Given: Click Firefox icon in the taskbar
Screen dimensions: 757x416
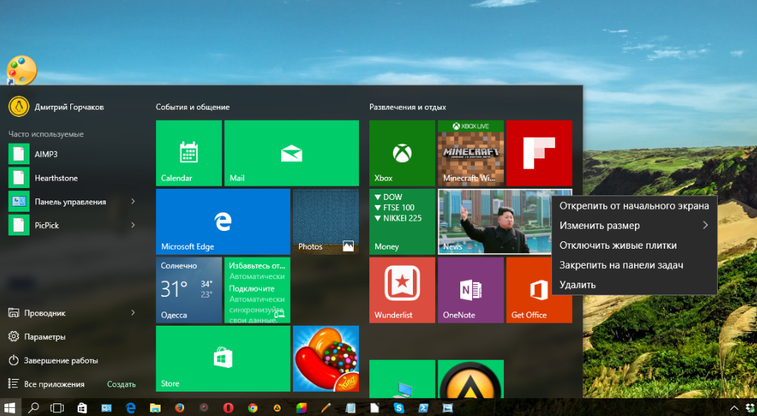Looking at the screenshot, I should 179,408.
